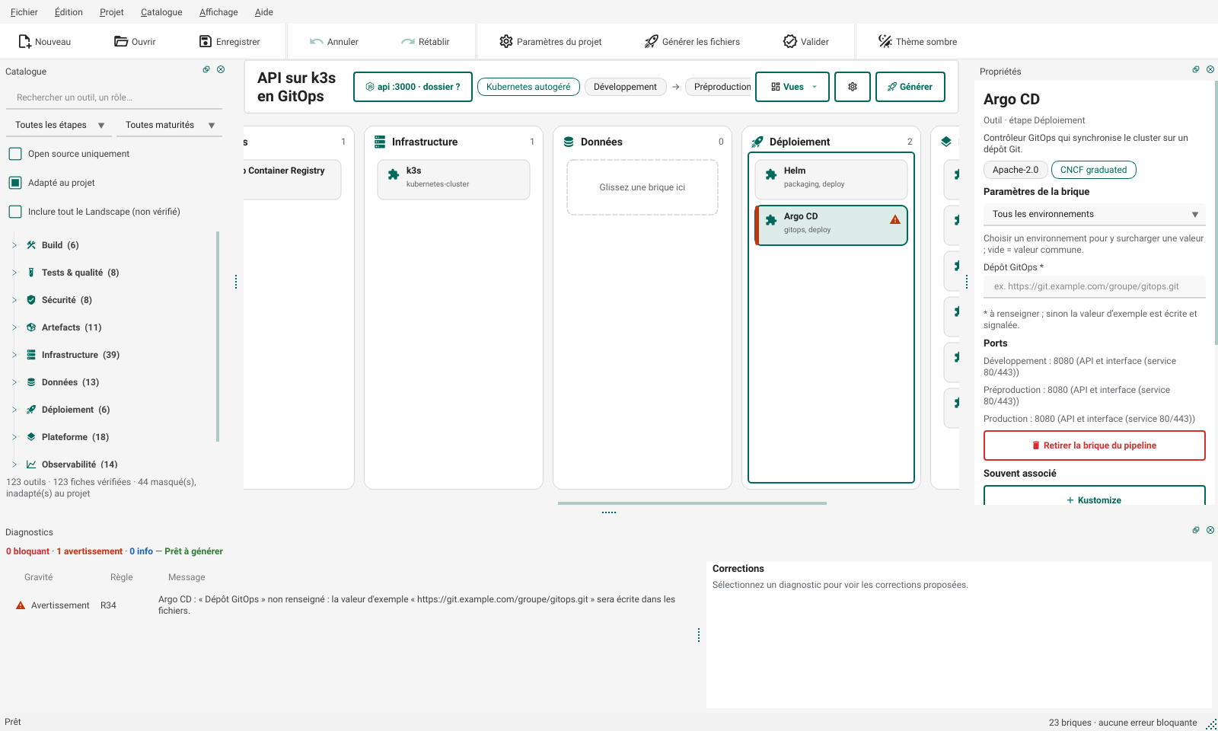Detach the Catalogue panel
1218x731 pixels.
point(206,69)
